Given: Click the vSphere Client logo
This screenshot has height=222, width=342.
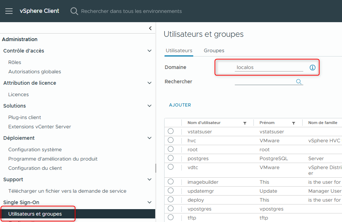Looking at the screenshot, I should pos(39,11).
